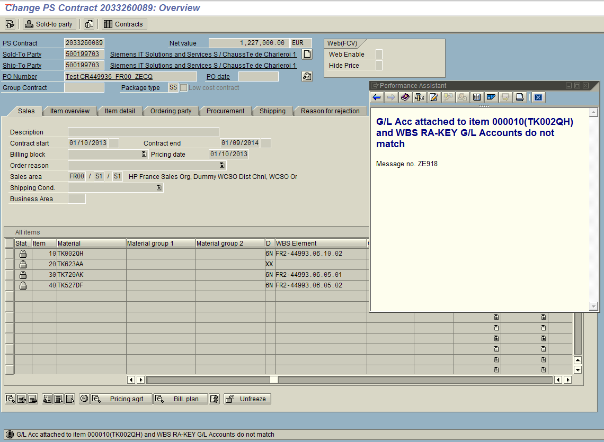Select row marker for item TK623AA
Image resolution: width=604 pixels, height=442 pixels.
[9, 264]
